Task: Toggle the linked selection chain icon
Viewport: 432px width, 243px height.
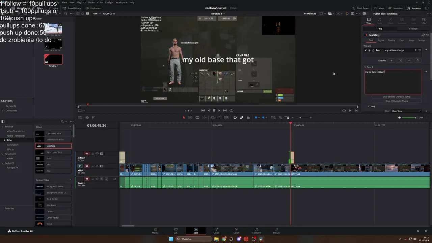Action: tap(242, 117)
